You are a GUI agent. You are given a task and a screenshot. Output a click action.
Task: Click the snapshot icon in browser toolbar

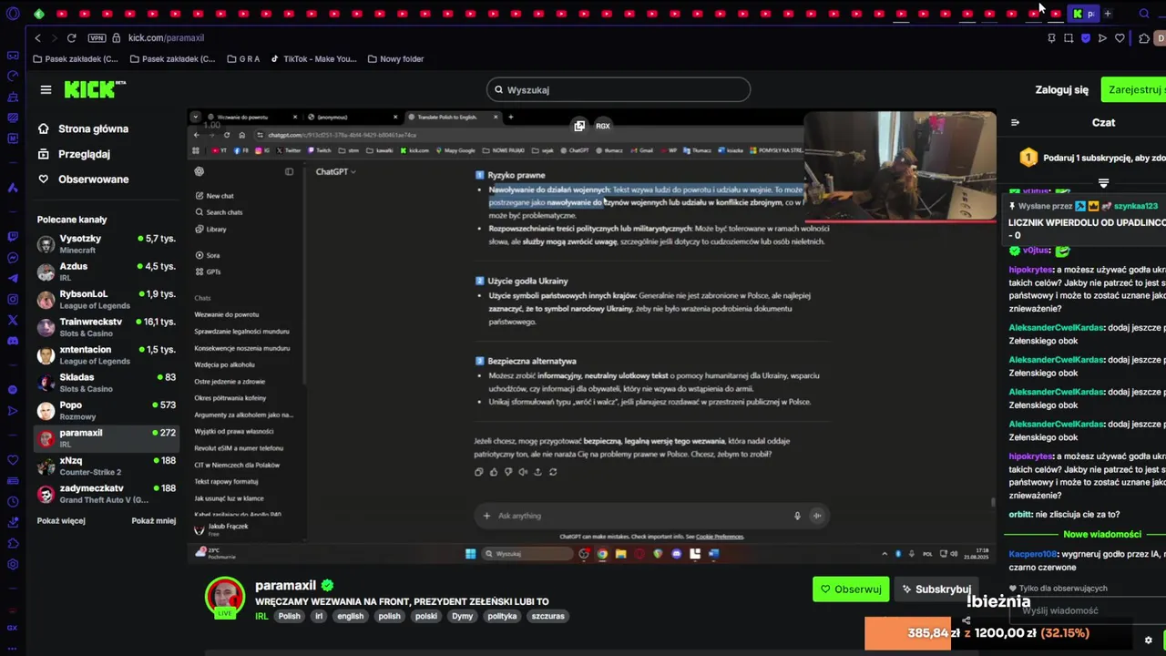tap(1069, 38)
